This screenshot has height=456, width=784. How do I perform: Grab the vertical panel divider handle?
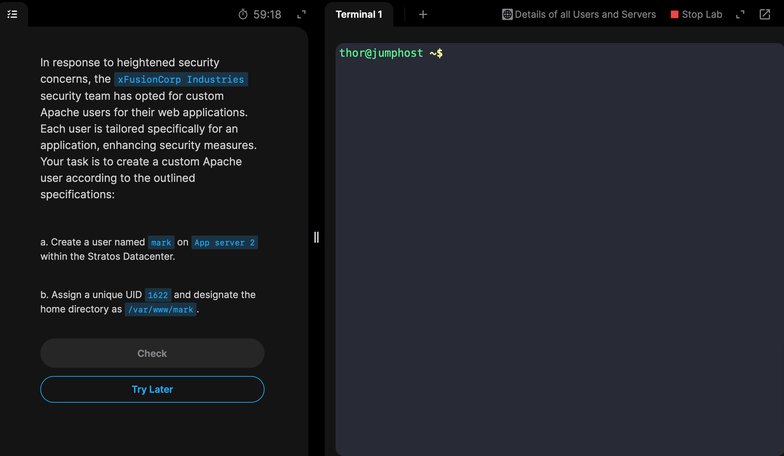(316, 237)
